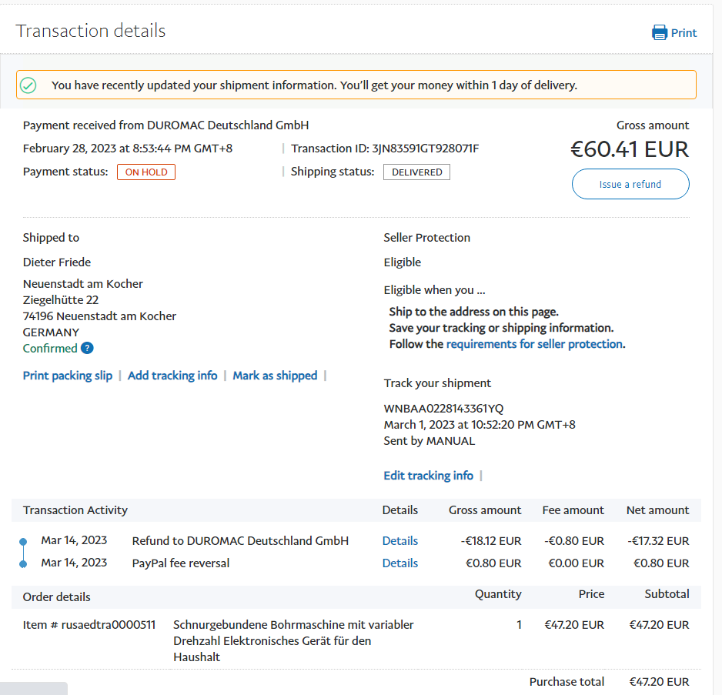The width and height of the screenshot is (722, 695).
Task: Click Edit tracking info
Action: click(x=428, y=476)
